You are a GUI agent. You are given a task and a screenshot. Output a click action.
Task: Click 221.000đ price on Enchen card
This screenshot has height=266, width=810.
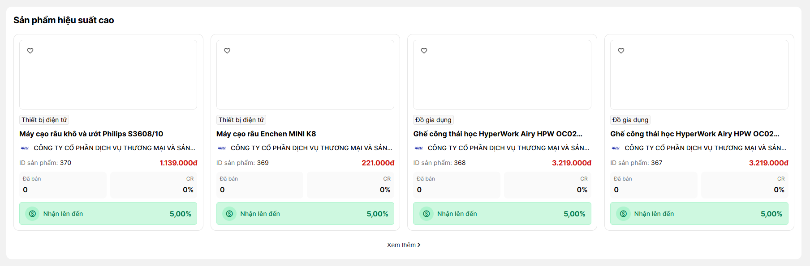(x=378, y=163)
